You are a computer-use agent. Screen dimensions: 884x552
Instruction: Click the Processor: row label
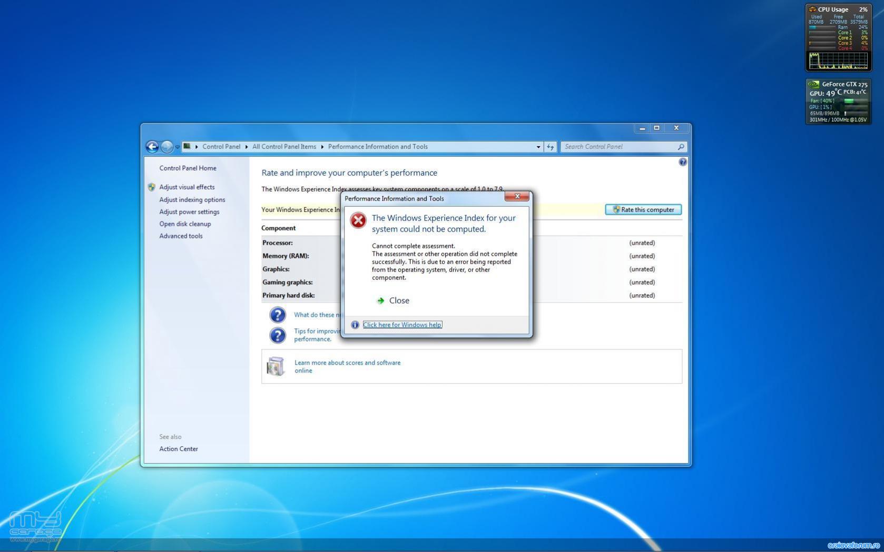278,243
